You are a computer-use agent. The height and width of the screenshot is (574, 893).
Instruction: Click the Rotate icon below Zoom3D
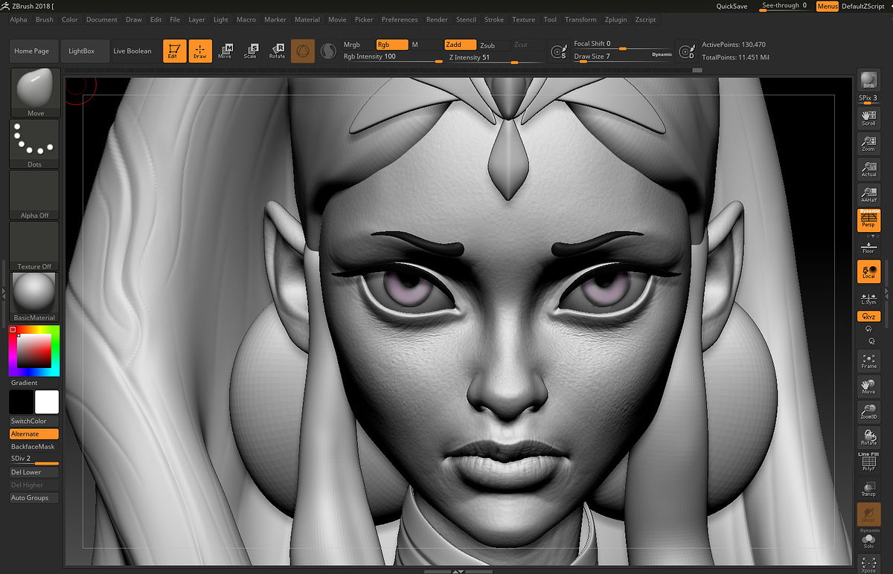[x=868, y=436]
